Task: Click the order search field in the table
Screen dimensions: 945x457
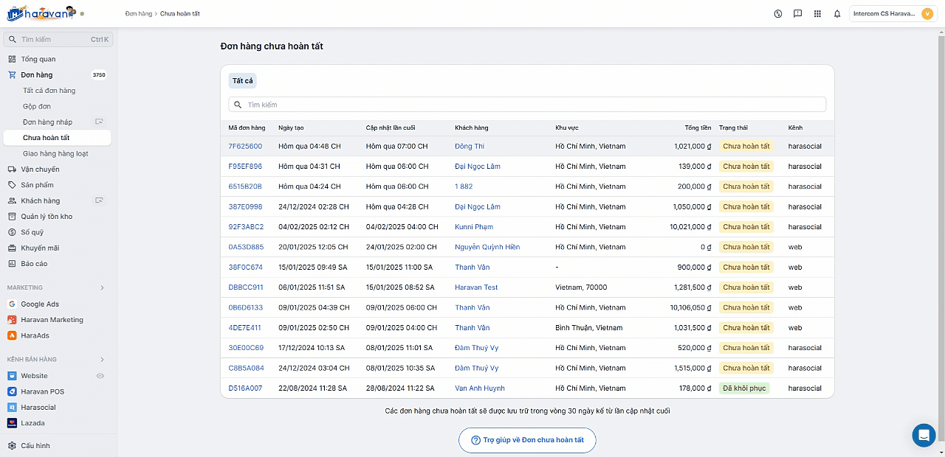Action: (x=527, y=105)
